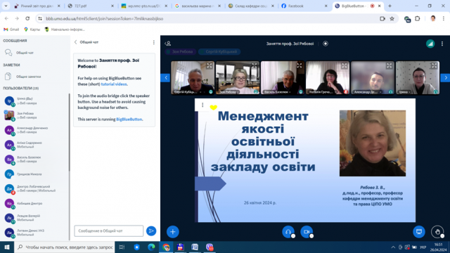Click the Сергій Кубіцький talking indicator chip
The width and height of the screenshot is (450, 253).
point(219,51)
